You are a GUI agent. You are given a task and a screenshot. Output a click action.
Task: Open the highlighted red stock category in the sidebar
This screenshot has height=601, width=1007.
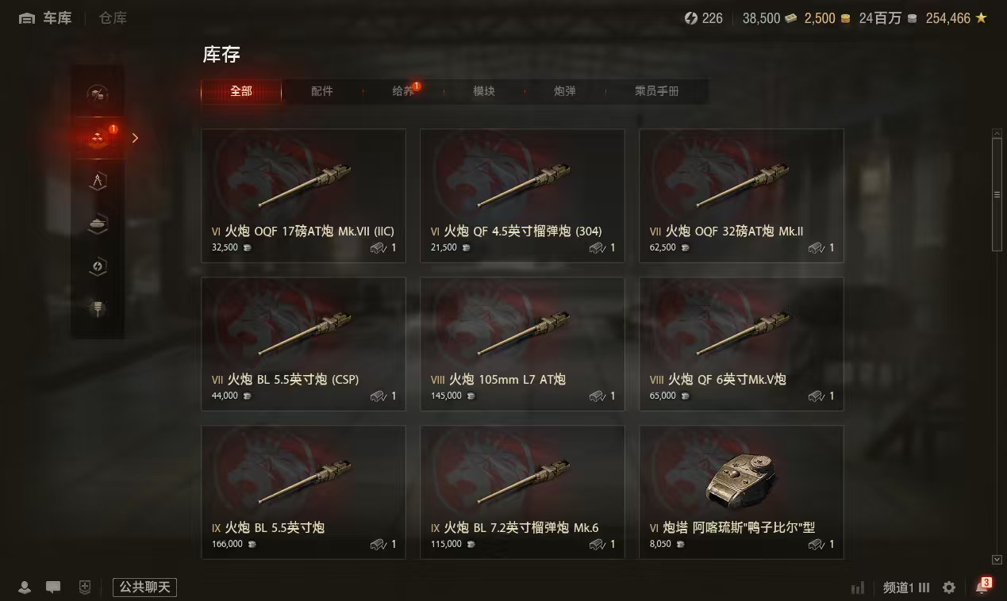[x=98, y=137]
